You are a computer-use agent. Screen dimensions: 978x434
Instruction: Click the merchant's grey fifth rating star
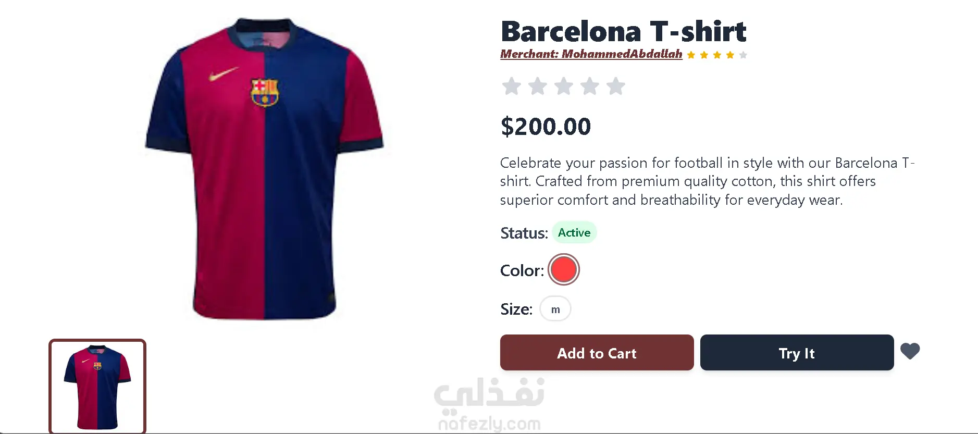743,55
